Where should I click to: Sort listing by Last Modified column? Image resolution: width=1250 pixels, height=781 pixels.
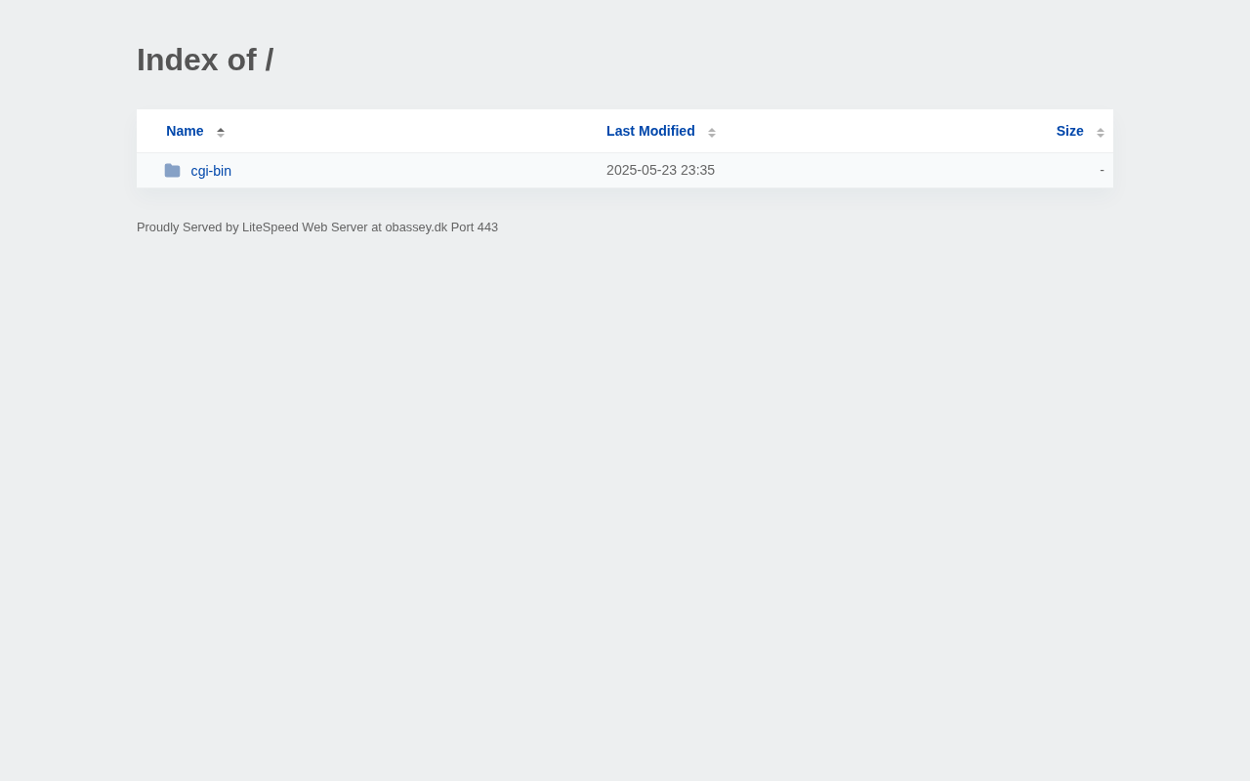tap(650, 131)
